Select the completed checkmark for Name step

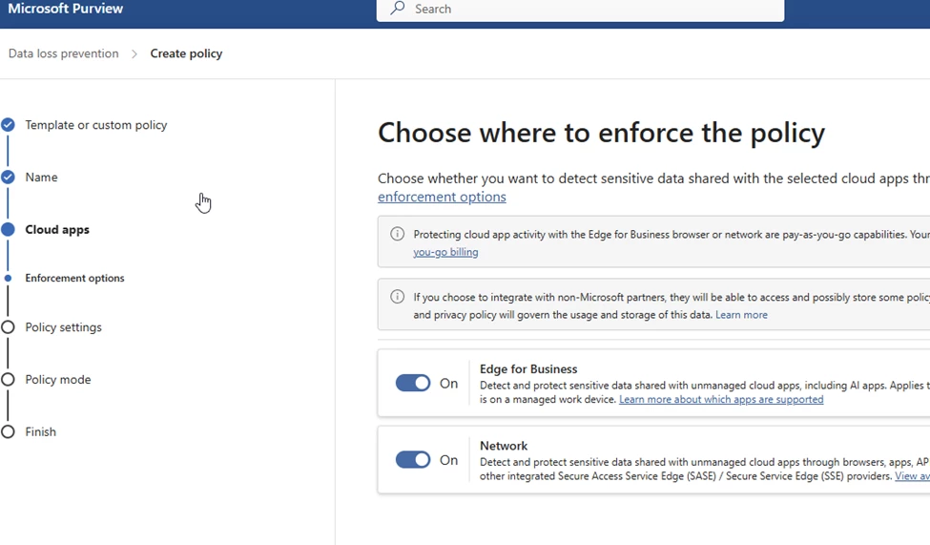pos(8,177)
